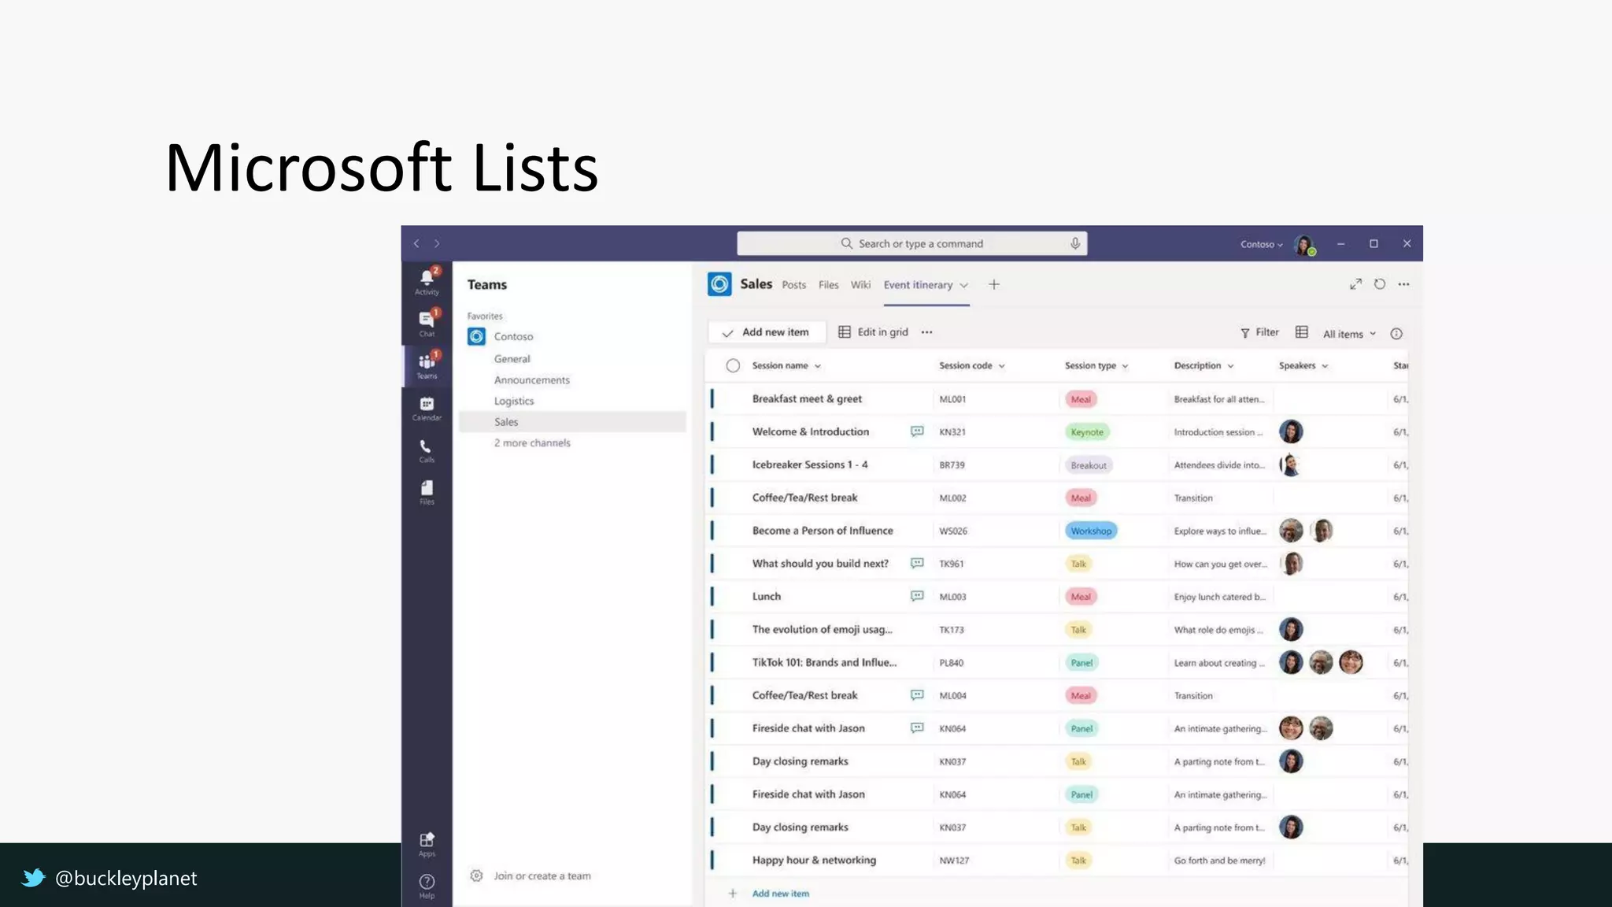The image size is (1612, 907).
Task: Switch to the Files tab
Action: (x=828, y=285)
